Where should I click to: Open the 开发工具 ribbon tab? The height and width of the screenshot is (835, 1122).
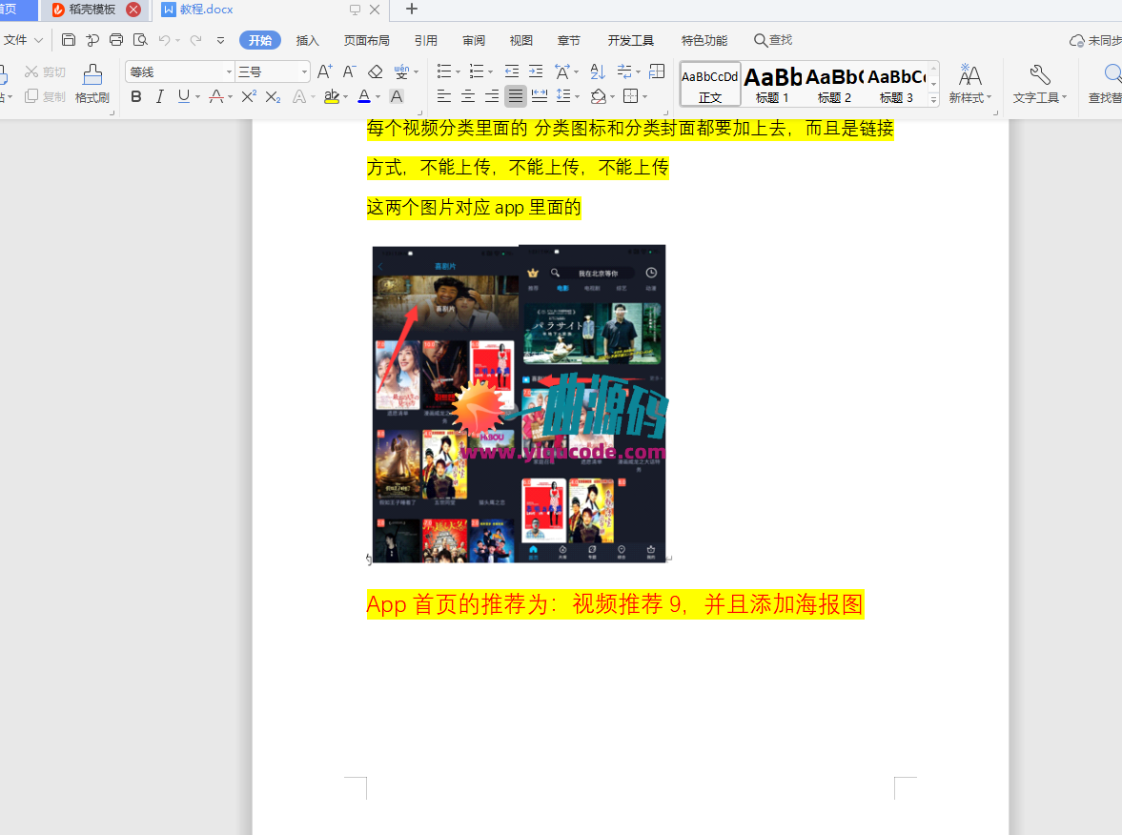point(630,40)
